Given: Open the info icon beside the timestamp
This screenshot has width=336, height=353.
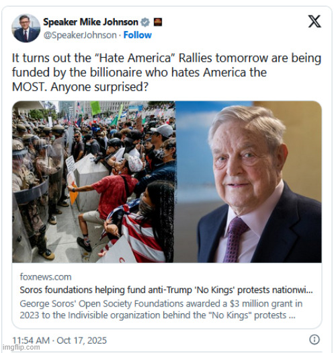Looking at the screenshot, I should (x=314, y=340).
